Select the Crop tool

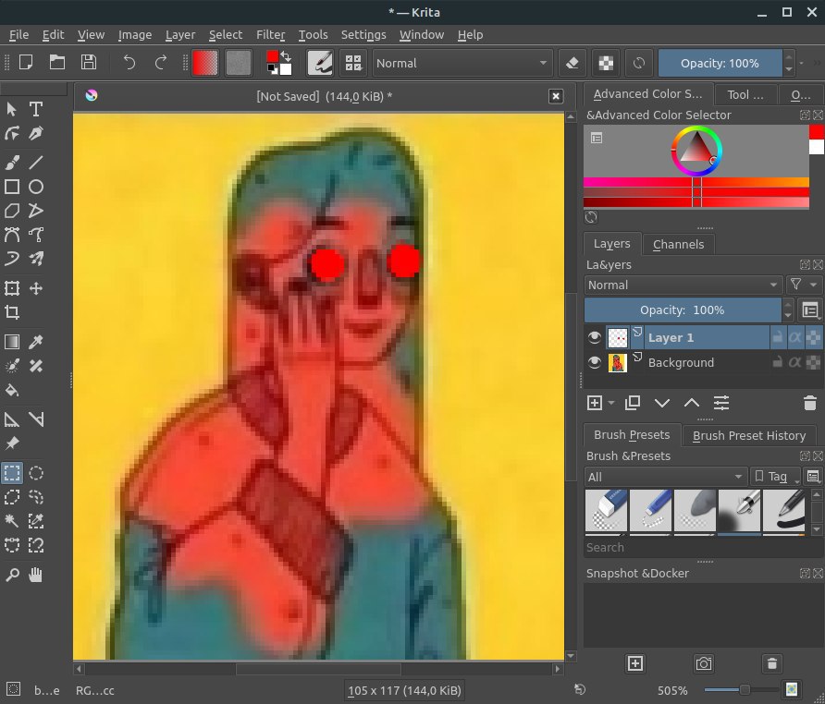pos(12,312)
